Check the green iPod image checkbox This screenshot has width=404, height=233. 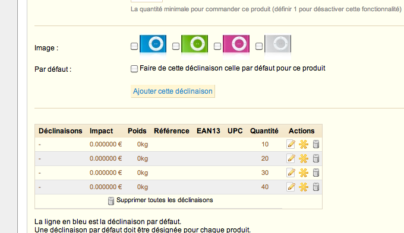[176, 46]
